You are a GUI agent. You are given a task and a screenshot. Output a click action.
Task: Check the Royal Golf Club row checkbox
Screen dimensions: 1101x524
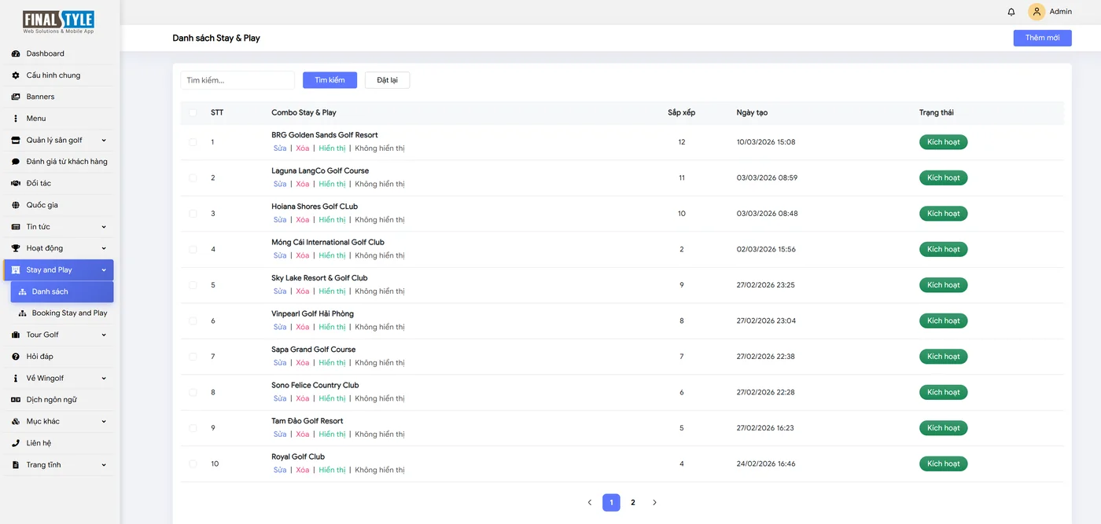point(193,464)
